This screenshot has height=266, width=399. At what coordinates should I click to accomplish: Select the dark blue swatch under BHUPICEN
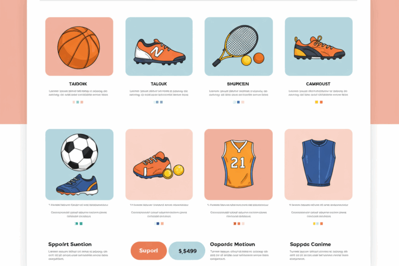pyautogui.click(x=238, y=102)
